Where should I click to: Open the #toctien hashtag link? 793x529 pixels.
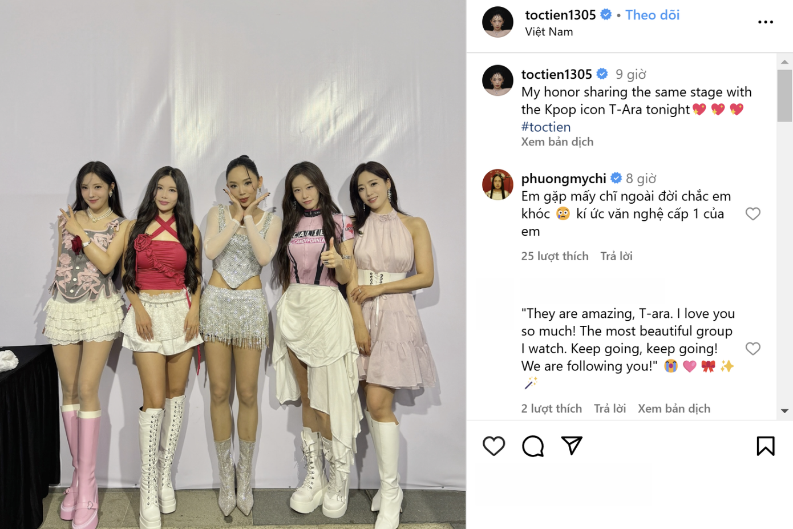[x=545, y=127]
